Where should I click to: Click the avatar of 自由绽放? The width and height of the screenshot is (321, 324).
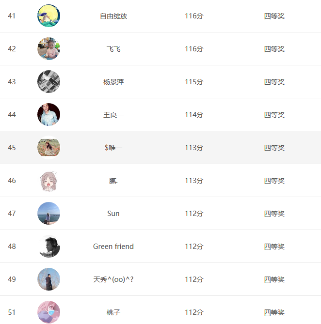pos(48,16)
